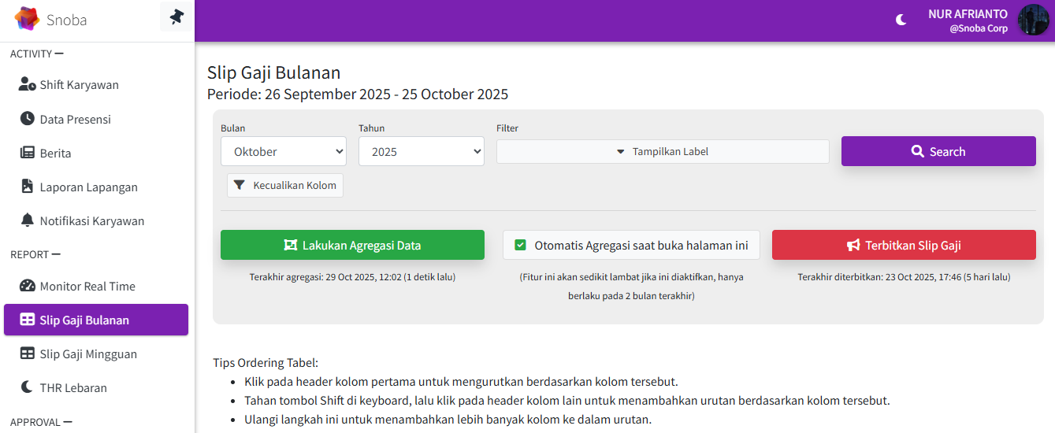Open user profile avatar
This screenshot has height=433, width=1055.
click(x=1033, y=20)
